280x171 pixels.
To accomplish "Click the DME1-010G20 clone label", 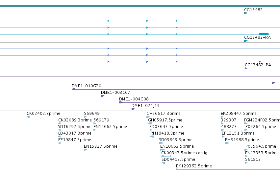I will point(87,86).
